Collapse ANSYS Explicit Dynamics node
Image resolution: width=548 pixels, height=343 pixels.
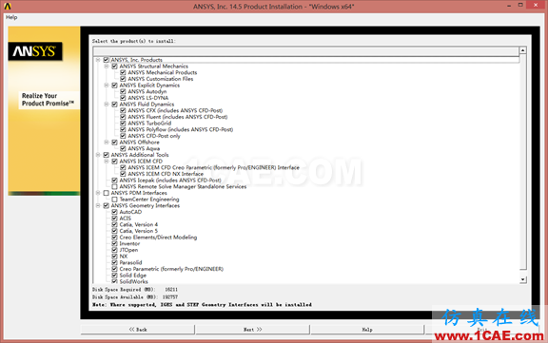[x=107, y=86]
